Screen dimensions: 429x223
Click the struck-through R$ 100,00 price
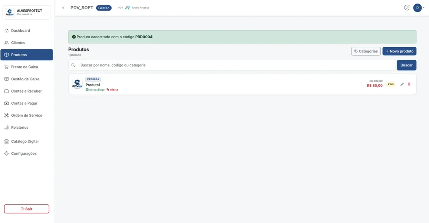[376, 81]
